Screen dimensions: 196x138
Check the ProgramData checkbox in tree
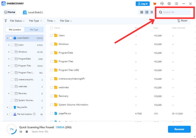[12, 59]
